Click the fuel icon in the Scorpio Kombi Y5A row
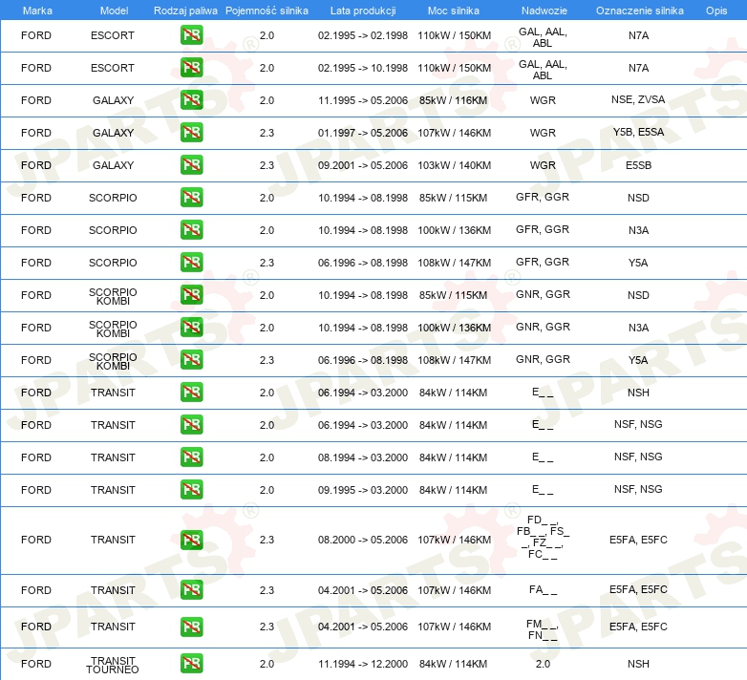747x680 pixels. pos(191,359)
